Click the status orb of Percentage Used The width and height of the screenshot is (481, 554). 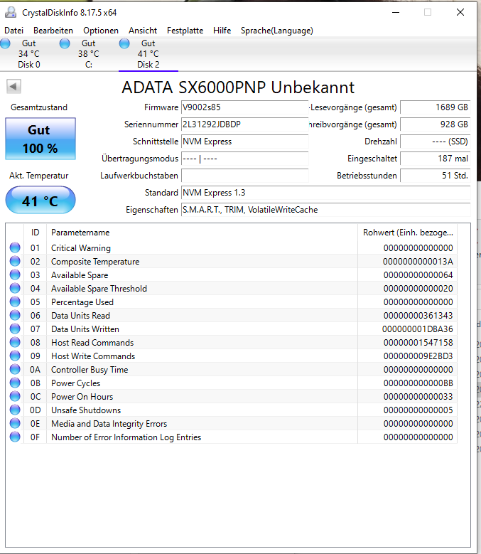15,302
